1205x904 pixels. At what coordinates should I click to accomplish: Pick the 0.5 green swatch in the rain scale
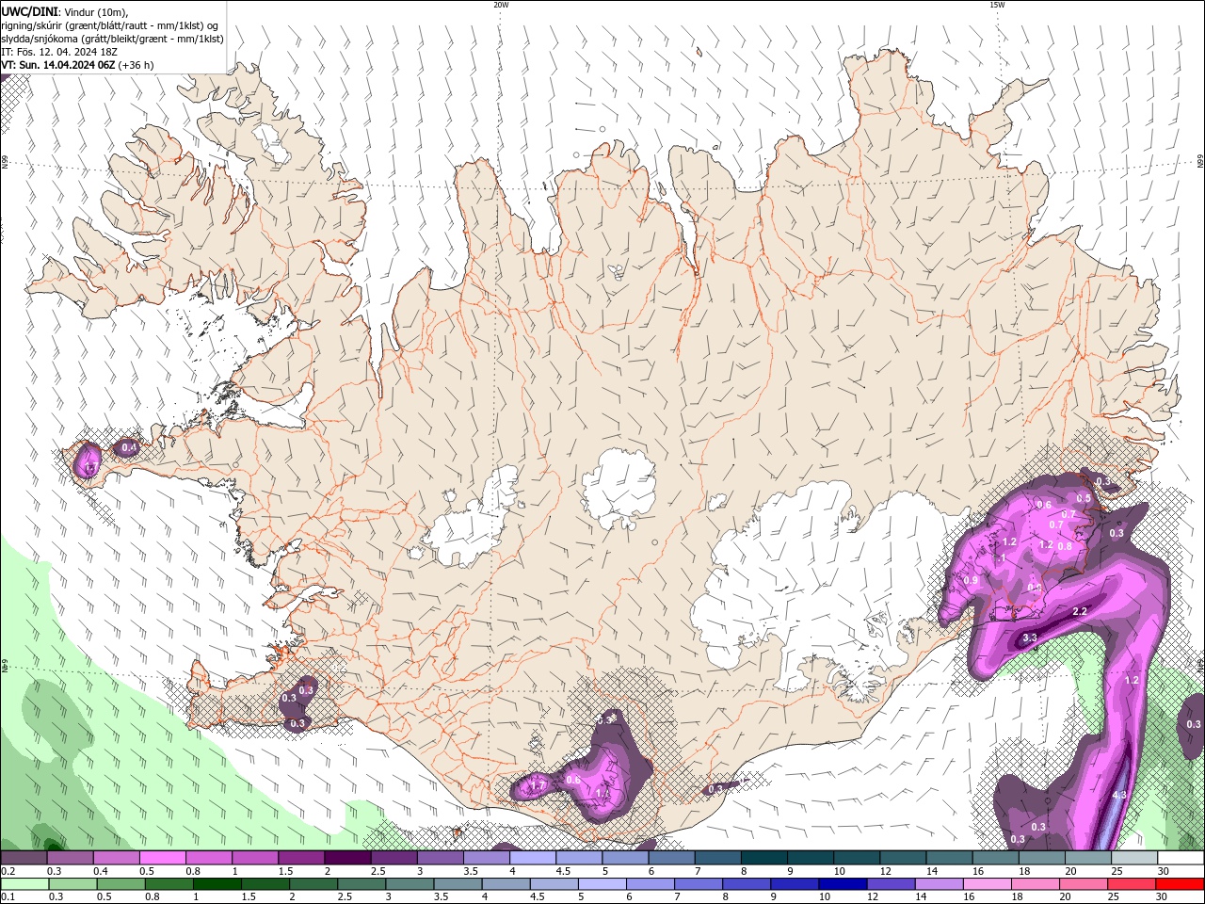(120, 884)
